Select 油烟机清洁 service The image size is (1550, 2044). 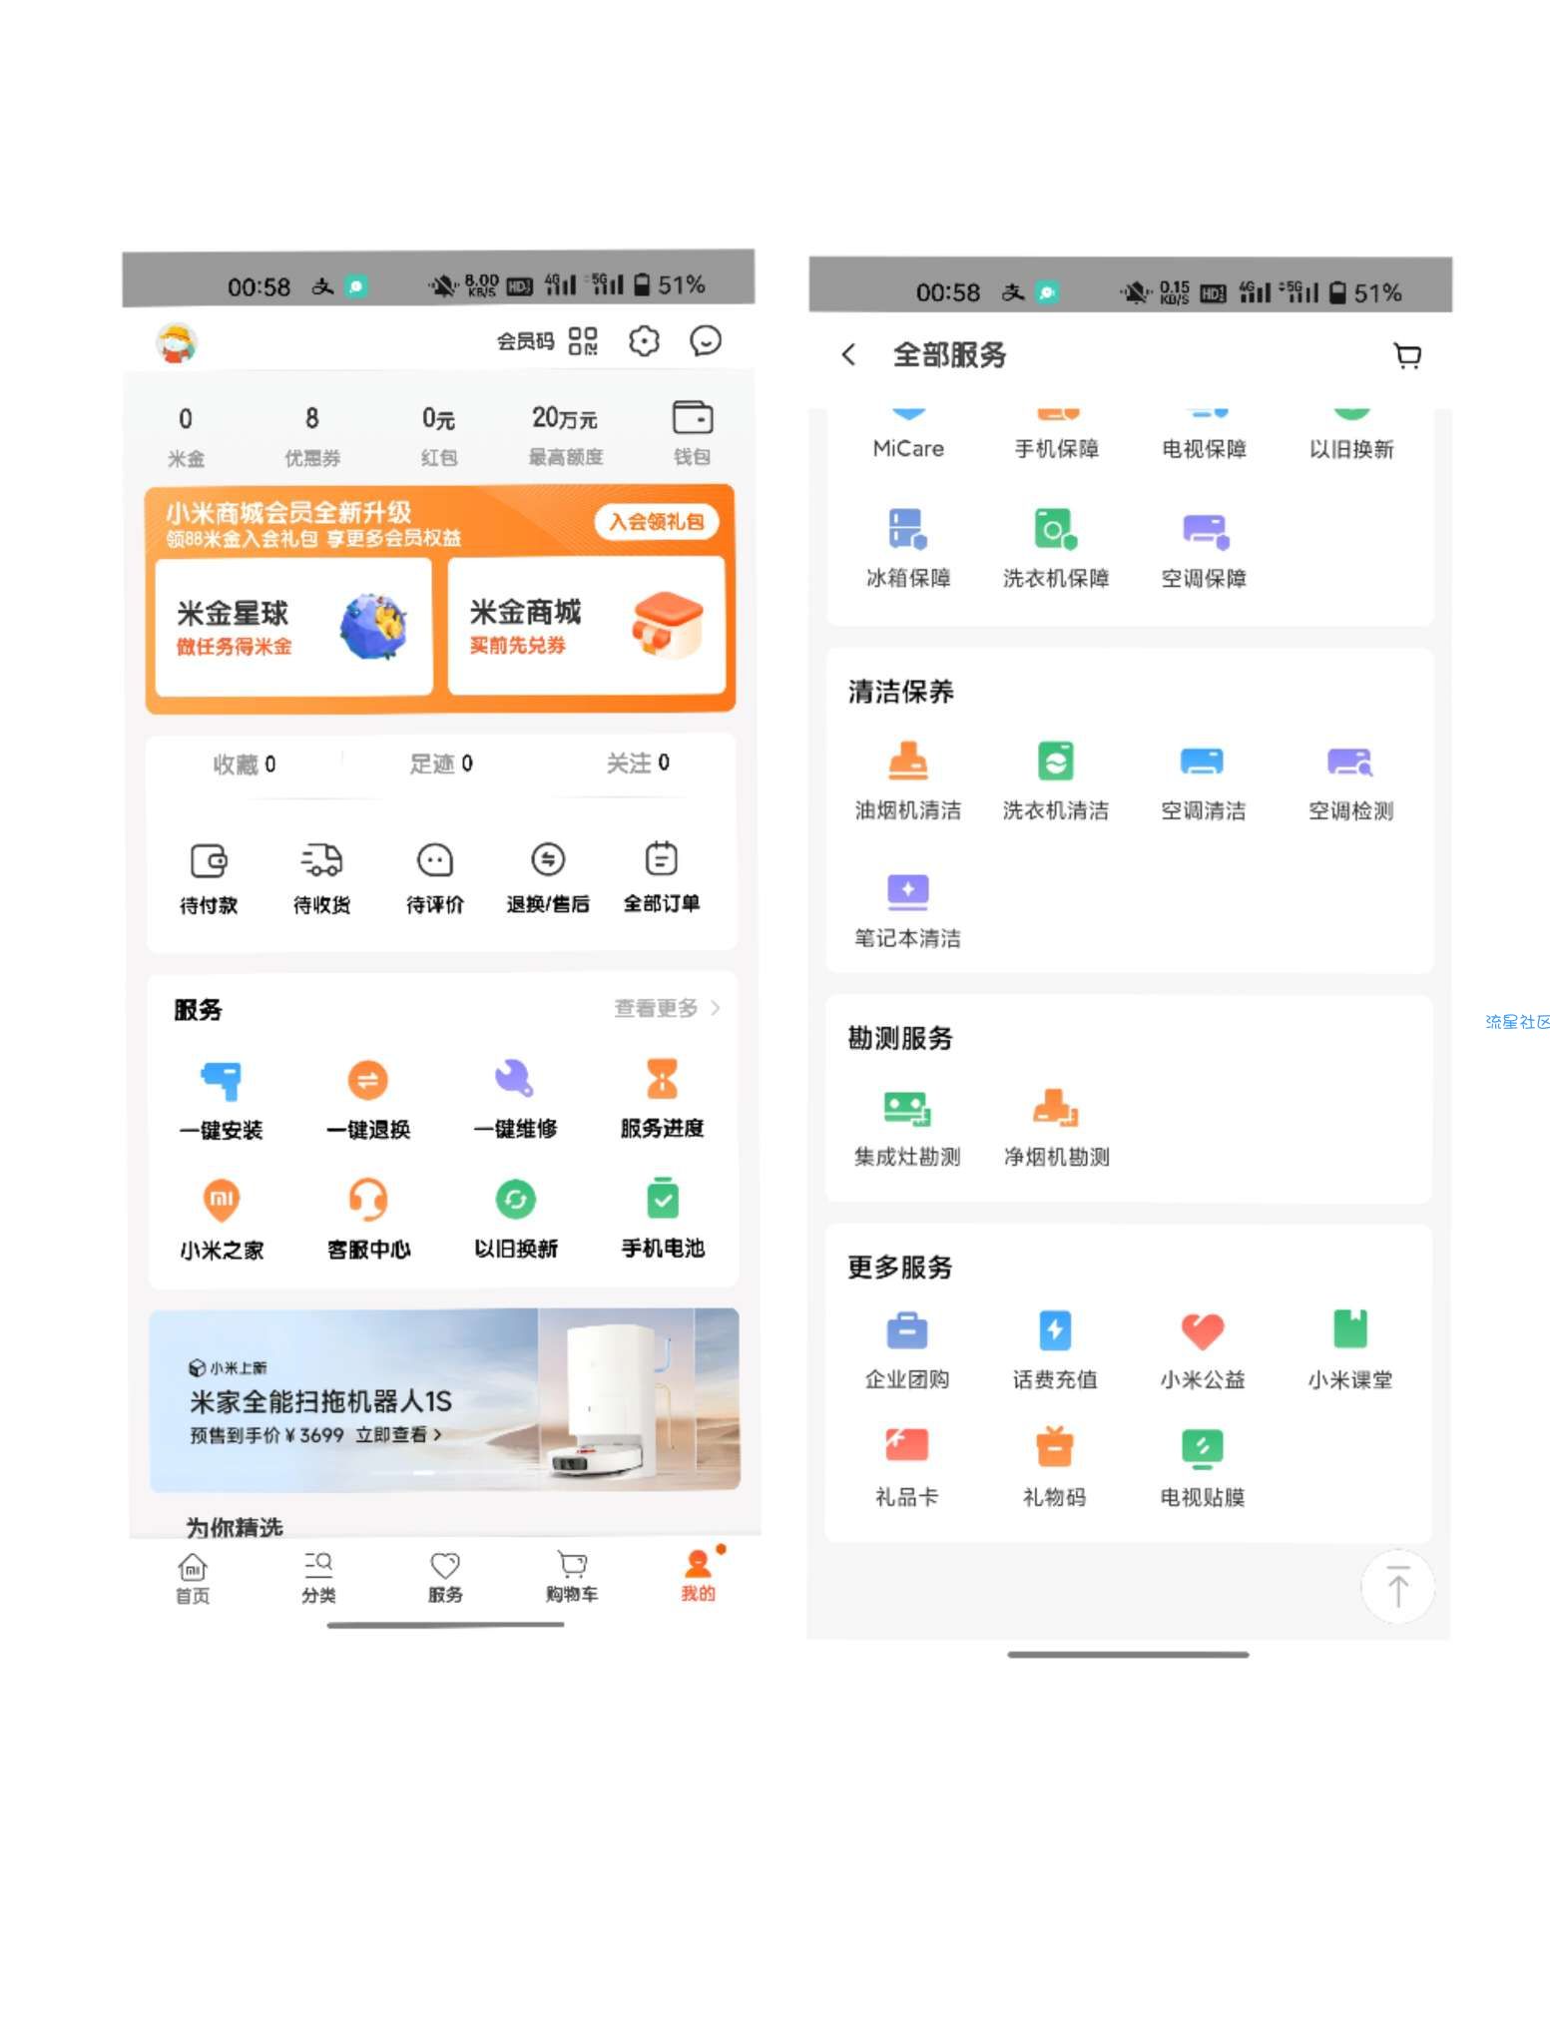tap(908, 780)
